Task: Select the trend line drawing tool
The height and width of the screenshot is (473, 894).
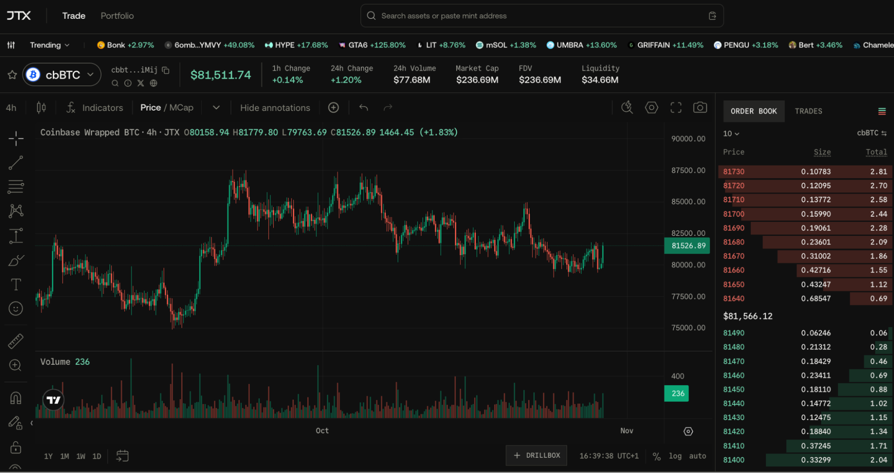Action: [16, 163]
